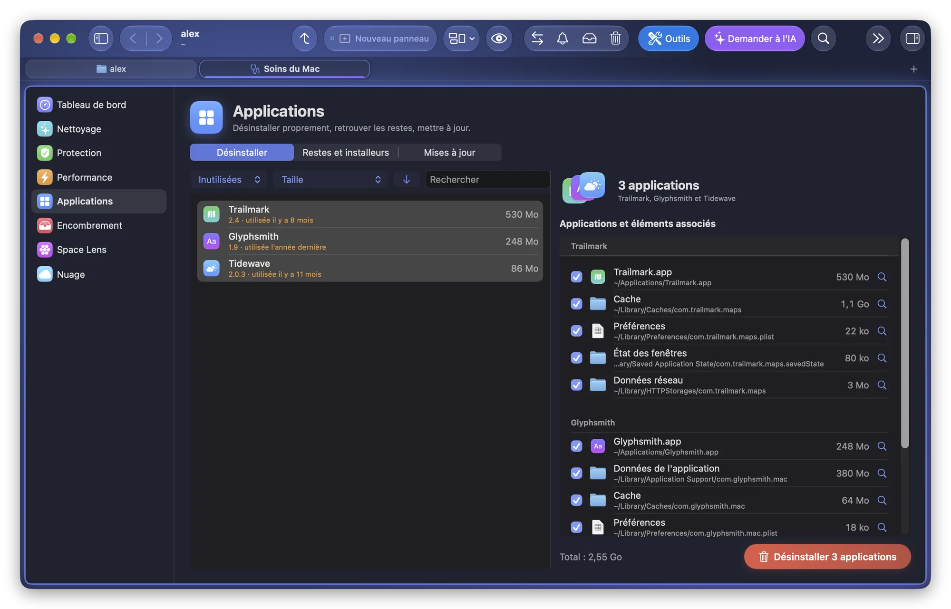Click the Rechercher search field

tap(487, 179)
